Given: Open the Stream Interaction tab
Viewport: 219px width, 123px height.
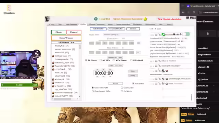Looking at the screenshot, I should 123,24.
